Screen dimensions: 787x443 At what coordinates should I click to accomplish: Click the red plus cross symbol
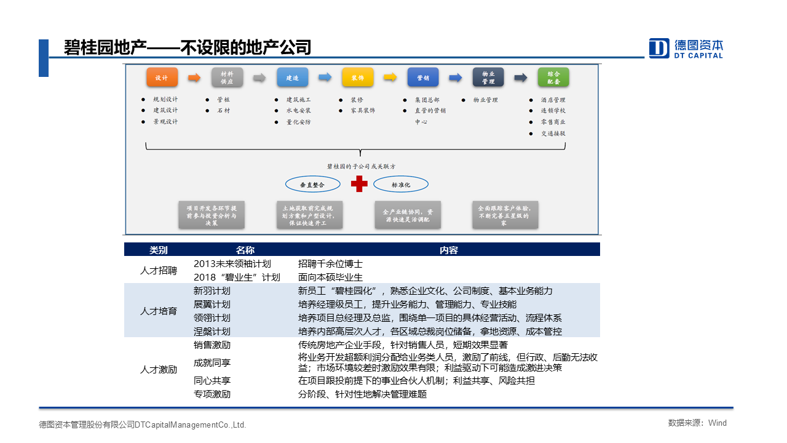(x=359, y=183)
